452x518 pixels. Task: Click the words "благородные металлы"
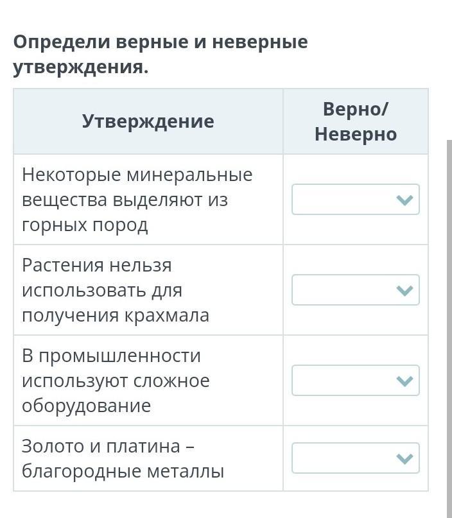pos(123,472)
